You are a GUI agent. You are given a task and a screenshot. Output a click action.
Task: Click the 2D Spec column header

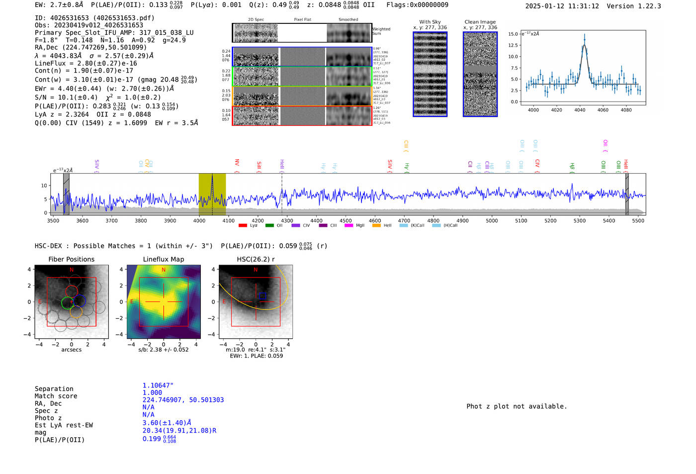point(256,19)
